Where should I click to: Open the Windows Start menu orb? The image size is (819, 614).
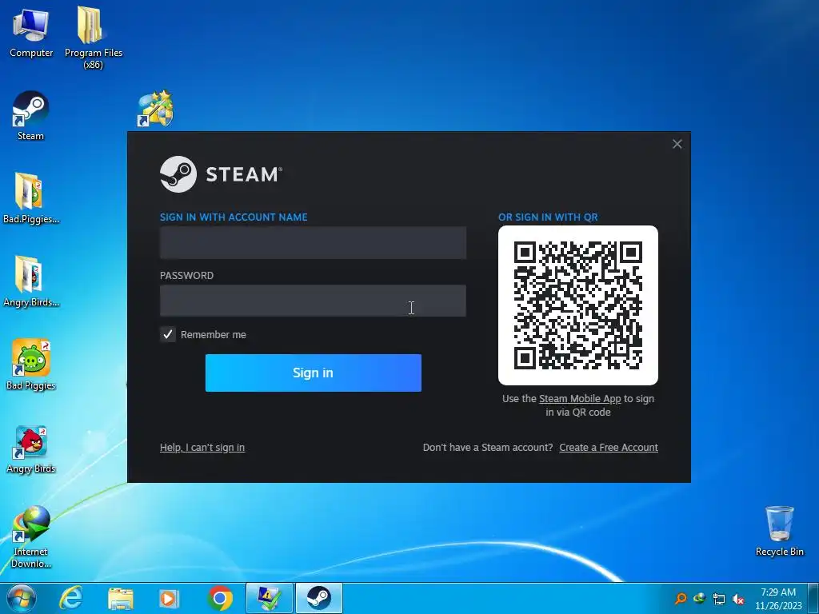click(22, 598)
